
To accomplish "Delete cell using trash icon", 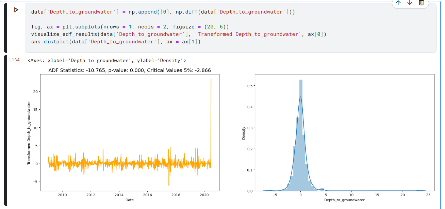I will pos(421,3).
